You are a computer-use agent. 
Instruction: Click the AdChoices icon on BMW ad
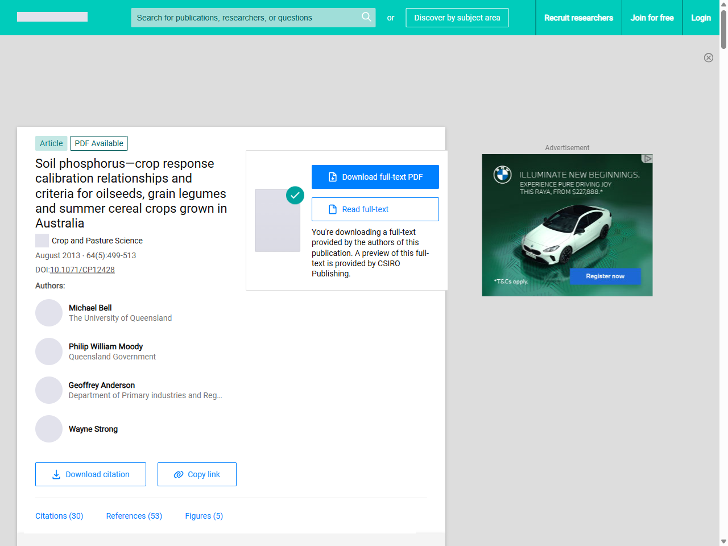(x=647, y=159)
